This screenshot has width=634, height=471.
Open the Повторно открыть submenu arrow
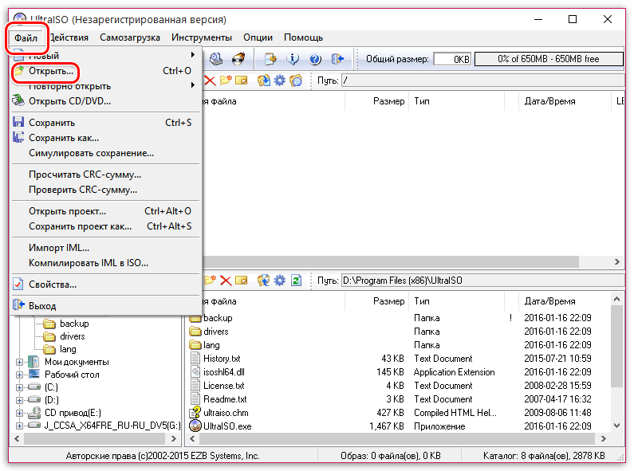(x=193, y=84)
